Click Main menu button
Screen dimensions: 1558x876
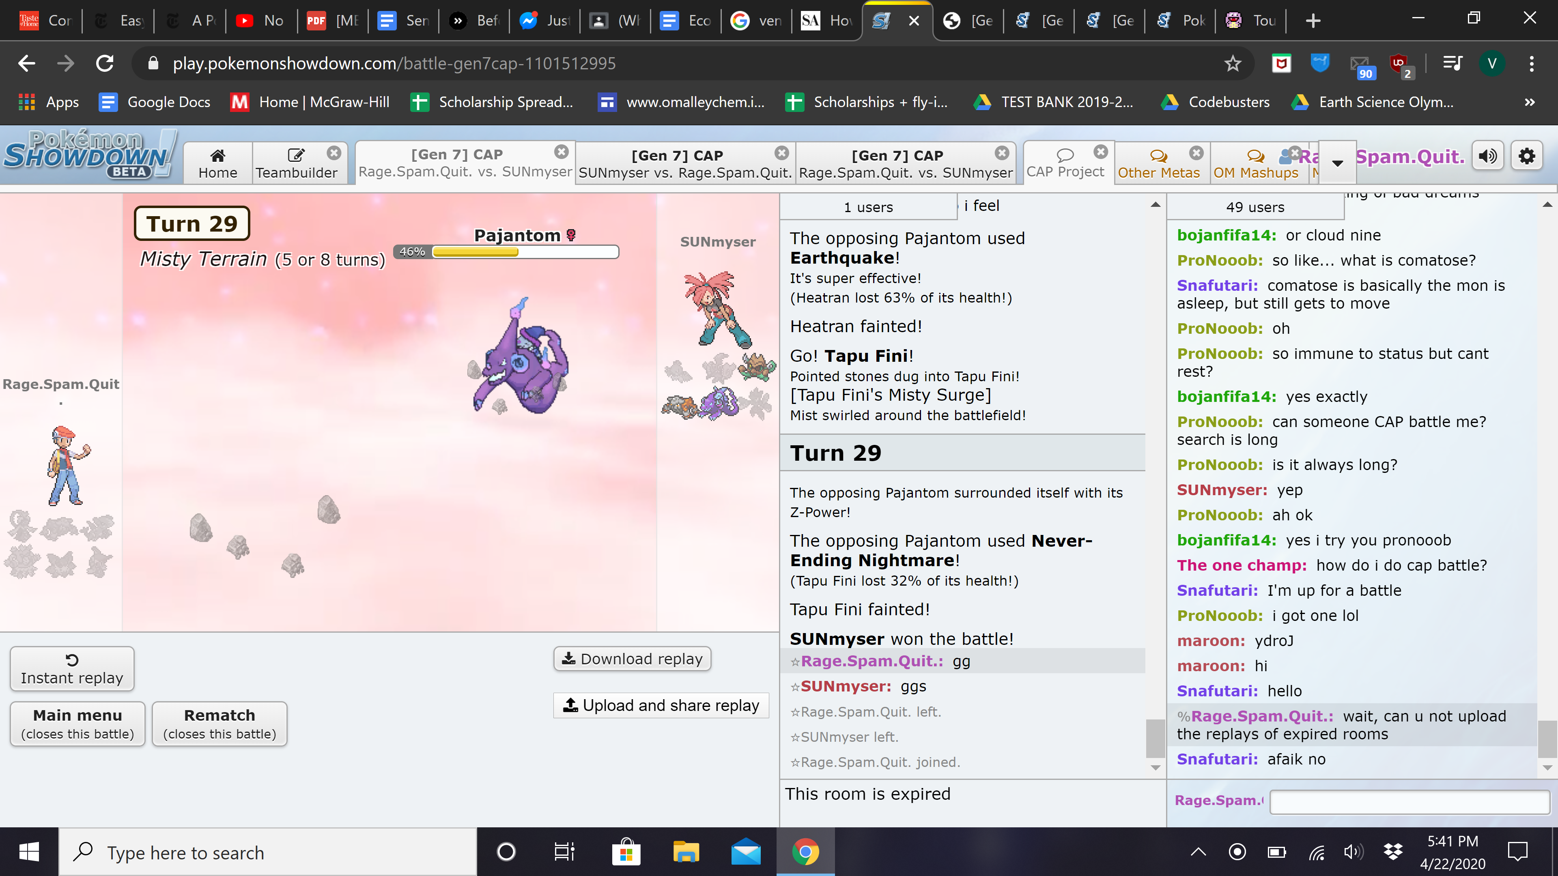coord(77,724)
